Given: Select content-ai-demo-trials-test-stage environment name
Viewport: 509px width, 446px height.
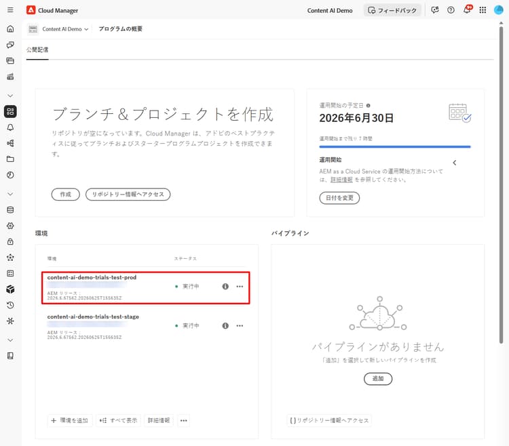Looking at the screenshot, I should pos(93,317).
